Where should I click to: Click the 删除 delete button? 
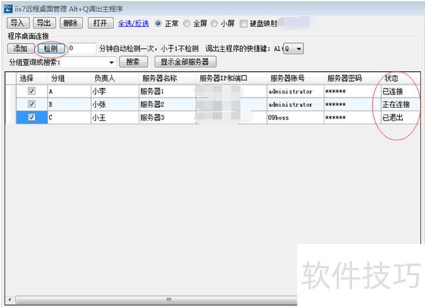point(71,23)
